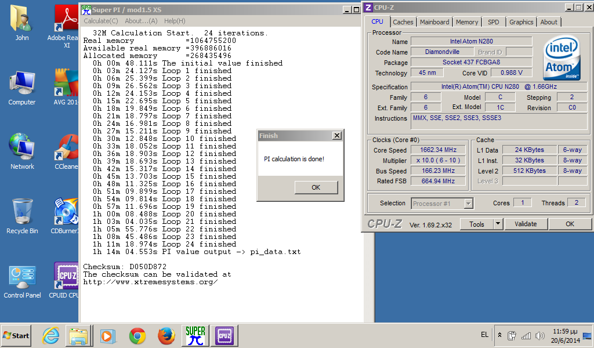Launch CDBurnerXP desktop shortcut

tap(66, 216)
